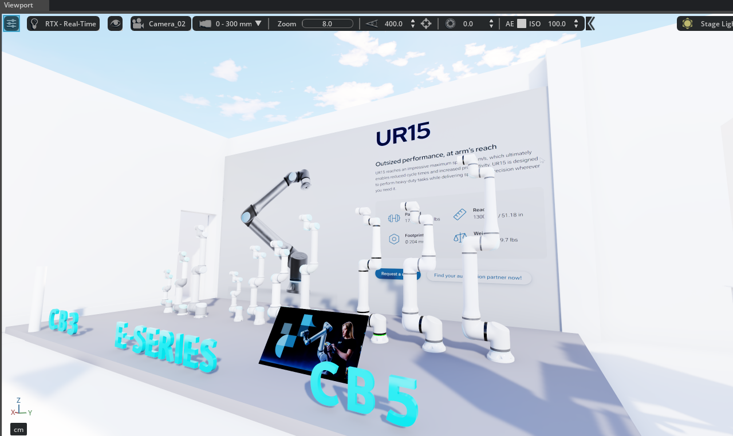
Task: Step the ISO 100.0 value arrows
Action: [x=576, y=23]
